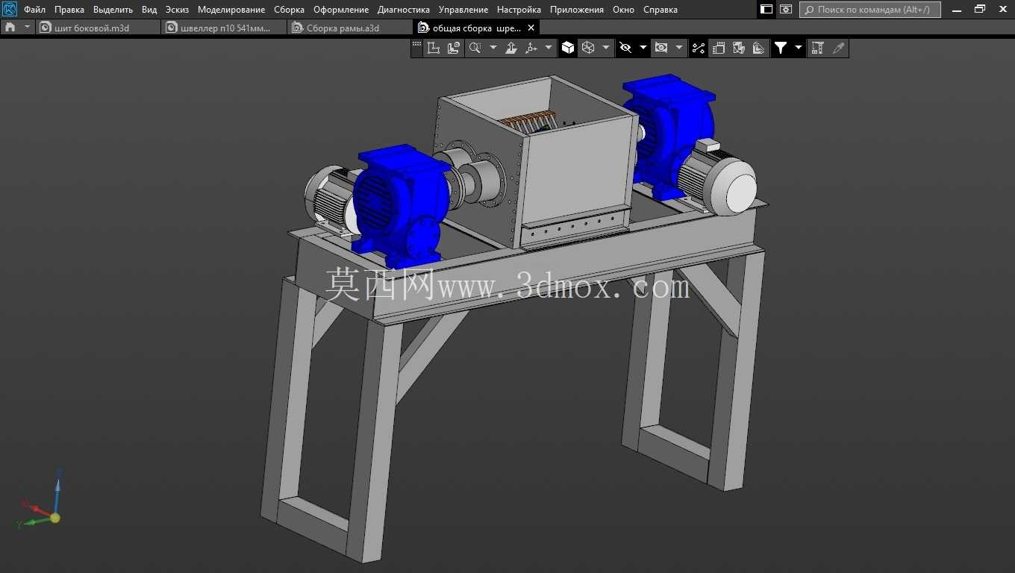Toggle the selection filter funnel icon
The width and height of the screenshot is (1015, 573).
[781, 48]
